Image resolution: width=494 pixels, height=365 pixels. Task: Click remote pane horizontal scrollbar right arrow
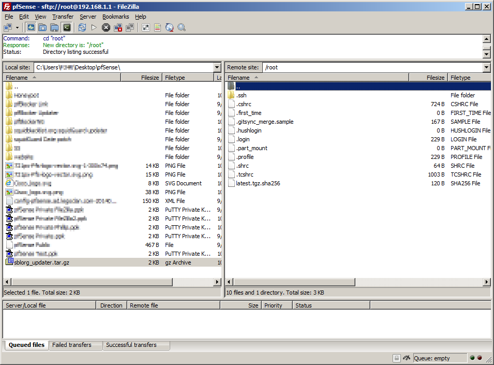(487, 282)
